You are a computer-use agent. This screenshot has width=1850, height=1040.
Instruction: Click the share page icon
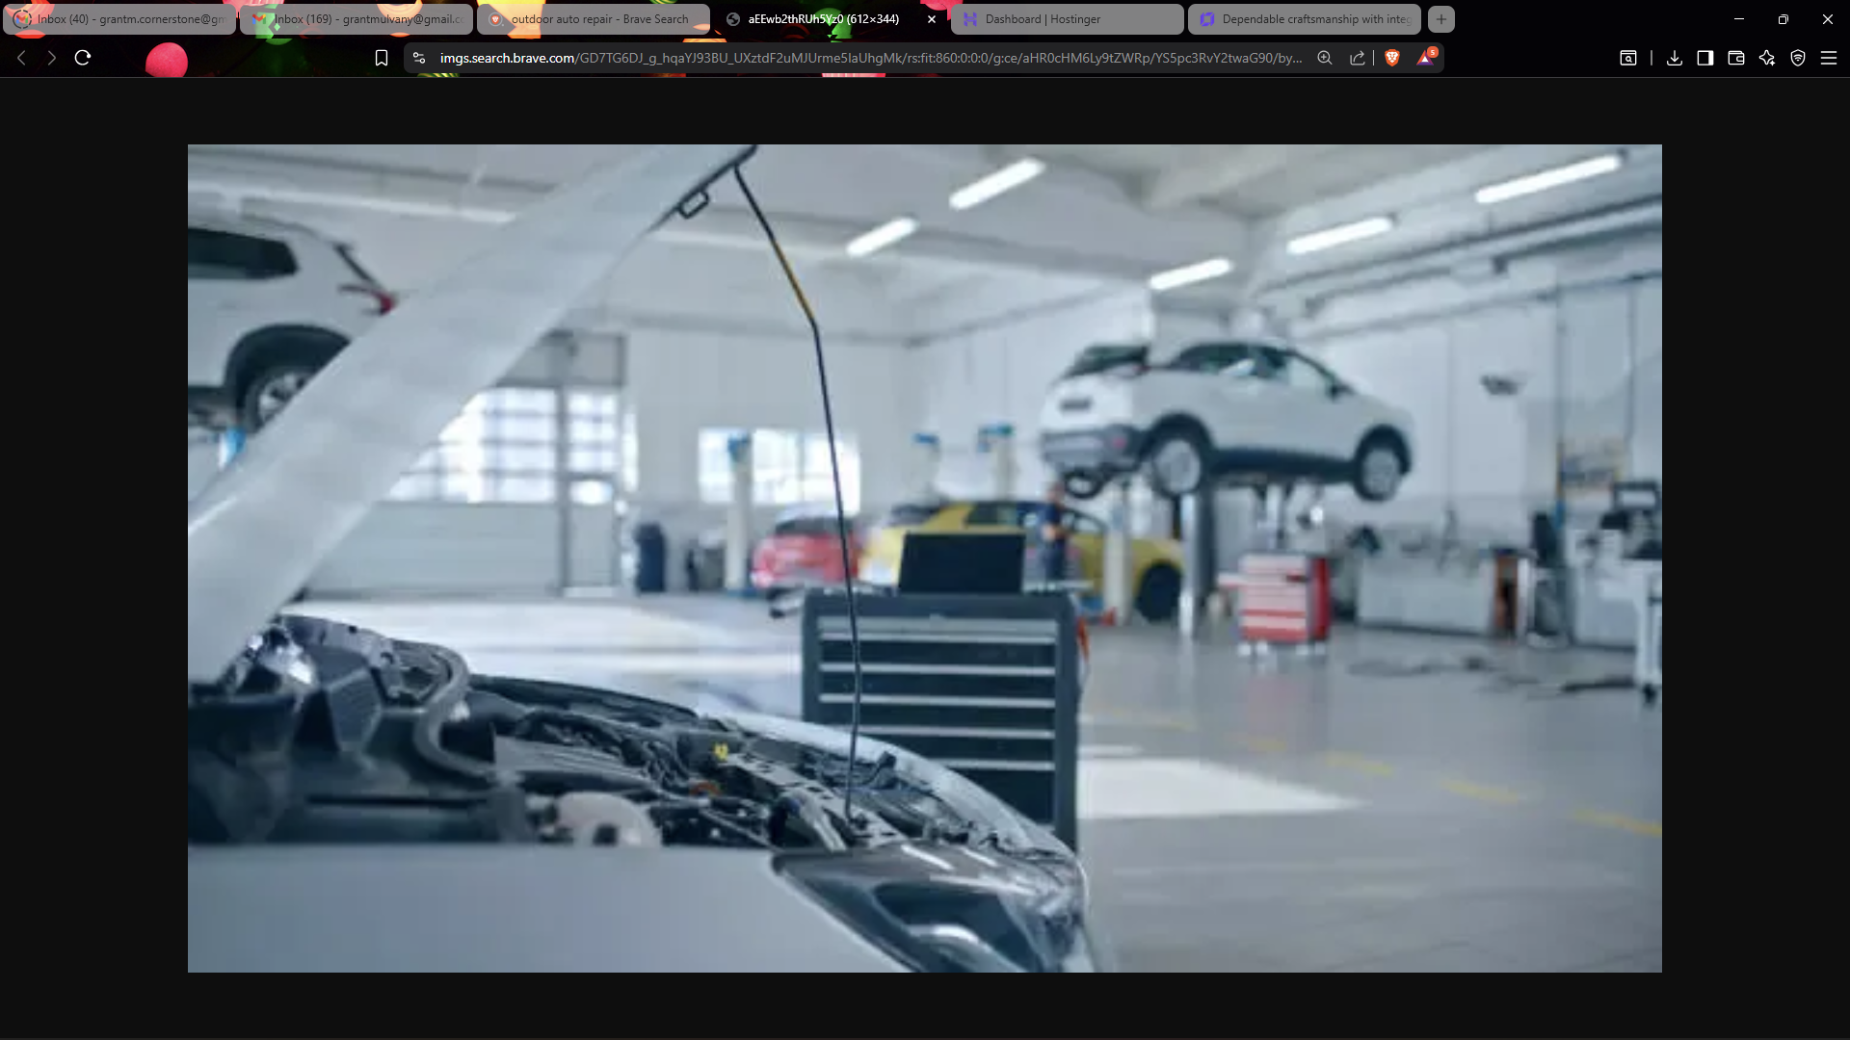1358,58
